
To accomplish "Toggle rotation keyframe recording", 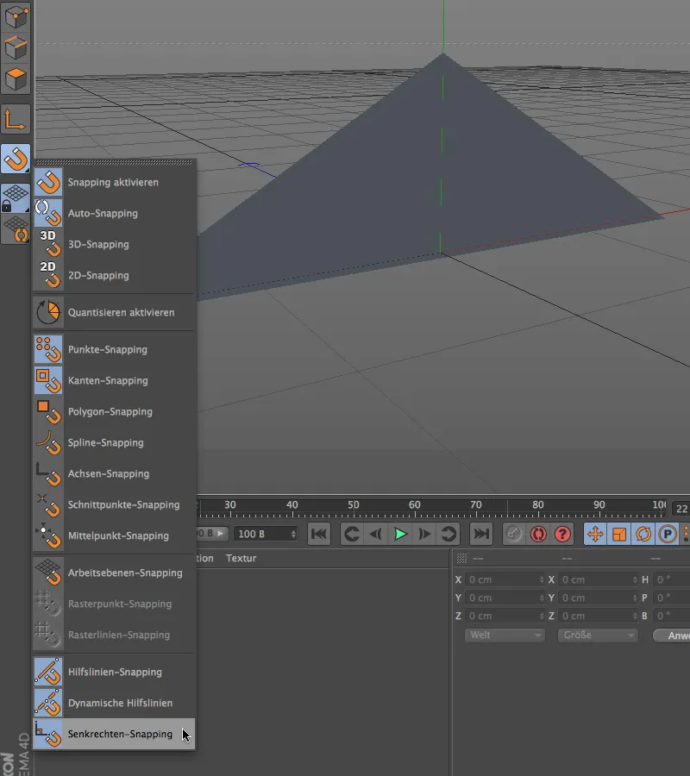I will click(x=643, y=534).
